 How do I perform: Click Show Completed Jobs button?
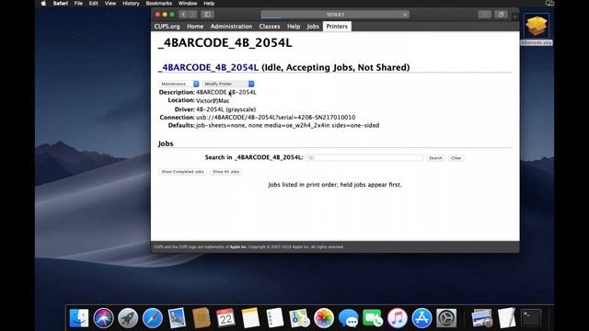click(182, 172)
